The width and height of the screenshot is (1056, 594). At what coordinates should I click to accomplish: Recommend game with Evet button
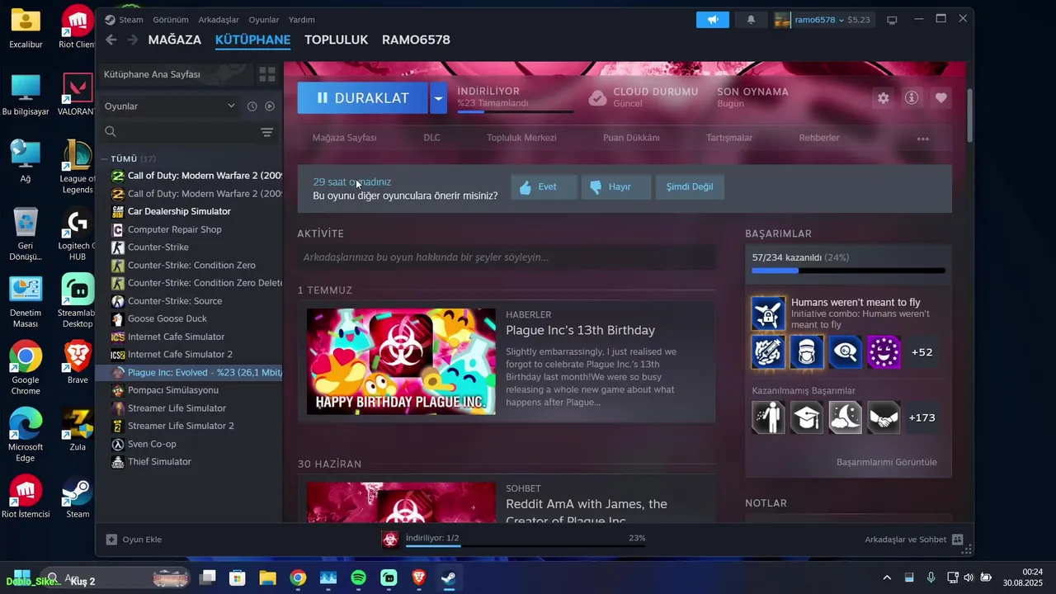(x=544, y=187)
